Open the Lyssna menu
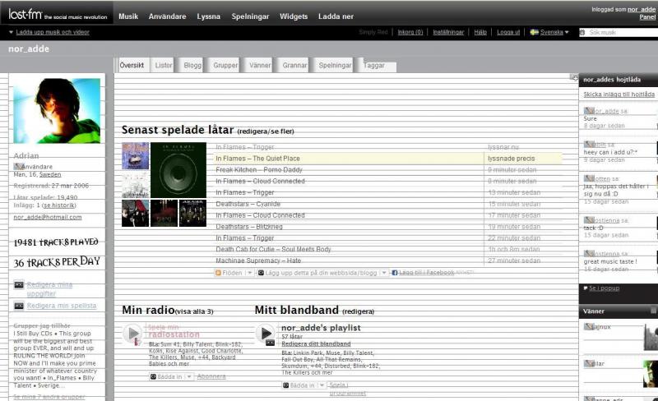The width and height of the screenshot is (658, 401). 208,16
